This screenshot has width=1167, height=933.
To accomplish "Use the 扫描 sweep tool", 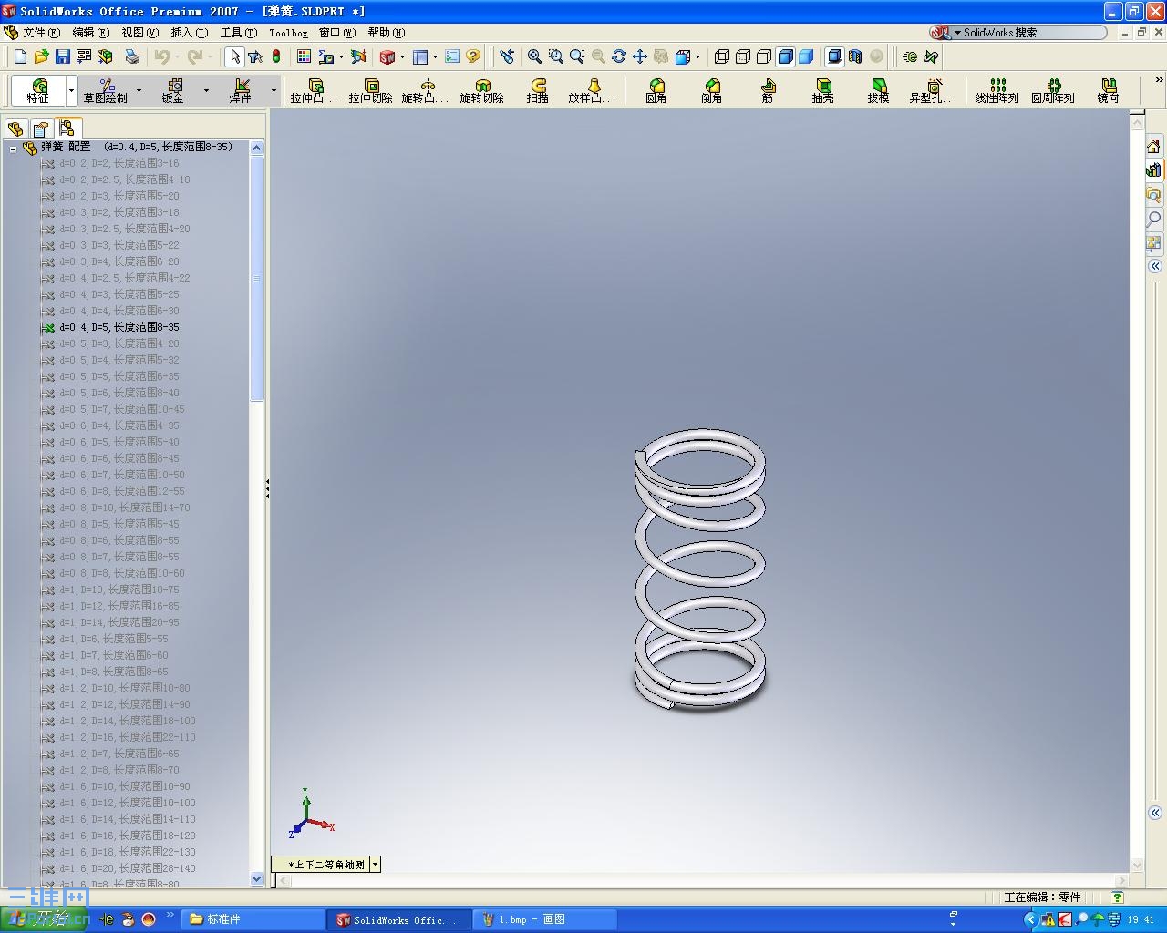I will point(538,90).
